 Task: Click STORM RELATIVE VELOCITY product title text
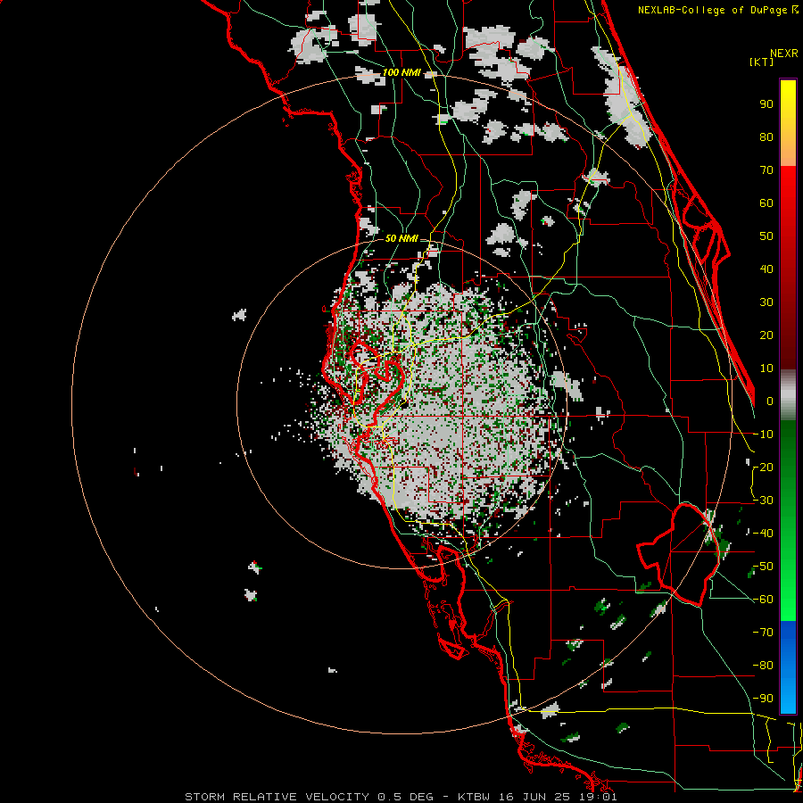click(277, 797)
